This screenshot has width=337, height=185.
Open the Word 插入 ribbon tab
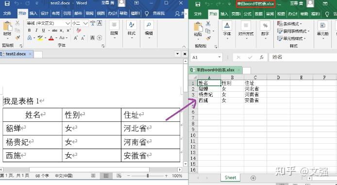click(34, 13)
